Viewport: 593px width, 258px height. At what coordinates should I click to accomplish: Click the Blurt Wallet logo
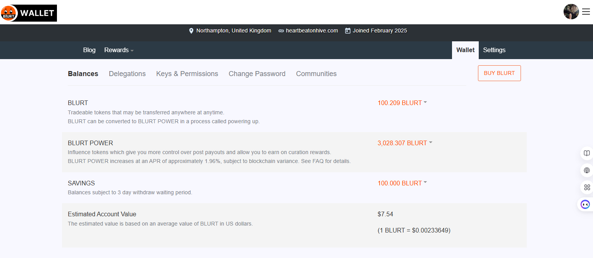click(29, 13)
